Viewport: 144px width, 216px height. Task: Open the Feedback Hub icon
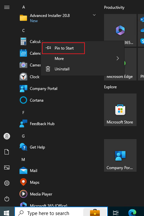pyautogui.click(x=23, y=123)
